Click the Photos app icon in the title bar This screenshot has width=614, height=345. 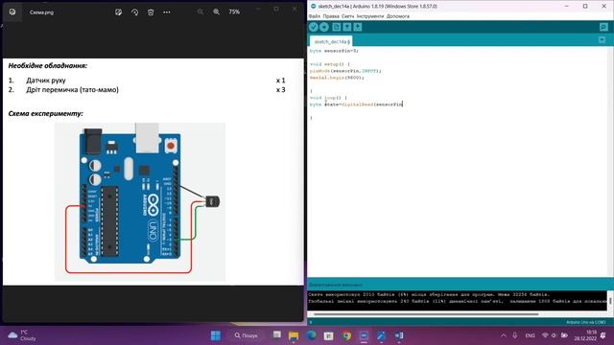click(x=12, y=11)
